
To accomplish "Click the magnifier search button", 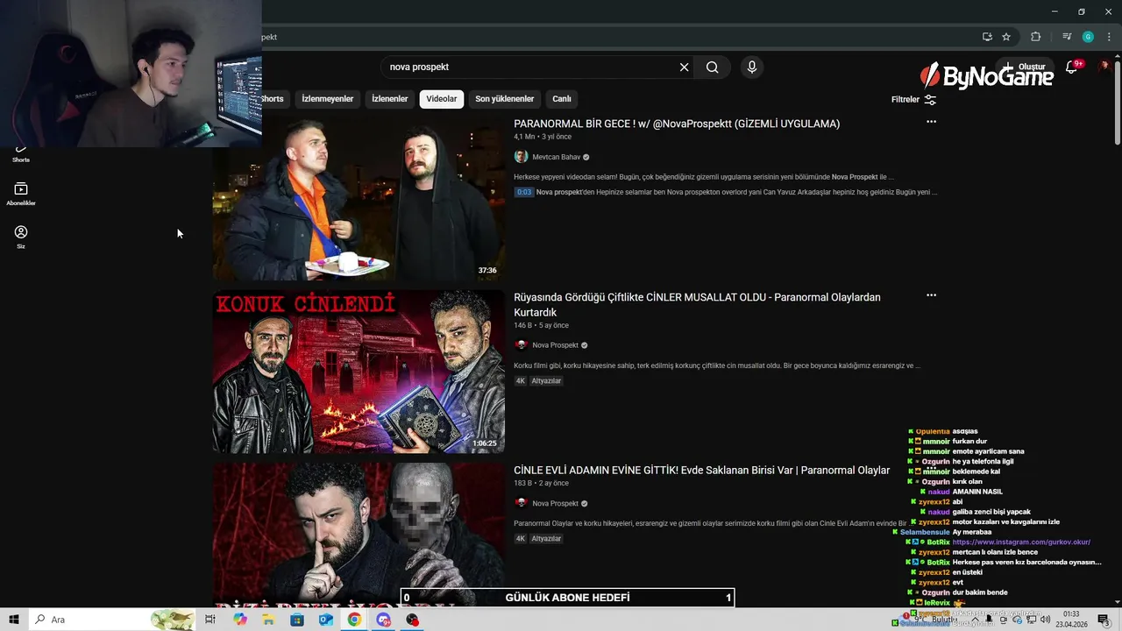I will tap(713, 67).
